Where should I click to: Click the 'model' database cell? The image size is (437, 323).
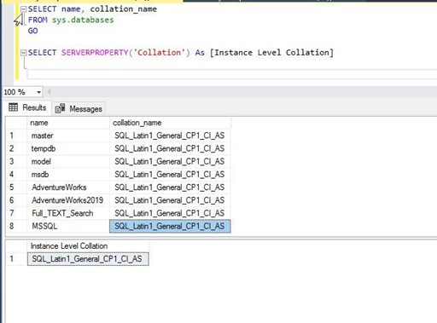68,162
